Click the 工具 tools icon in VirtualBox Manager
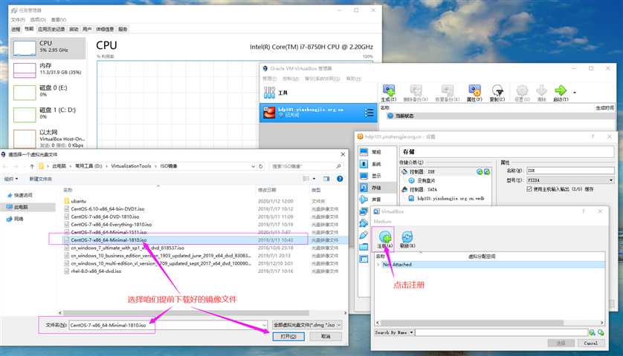The height and width of the screenshot is (356, 623). [x=269, y=93]
